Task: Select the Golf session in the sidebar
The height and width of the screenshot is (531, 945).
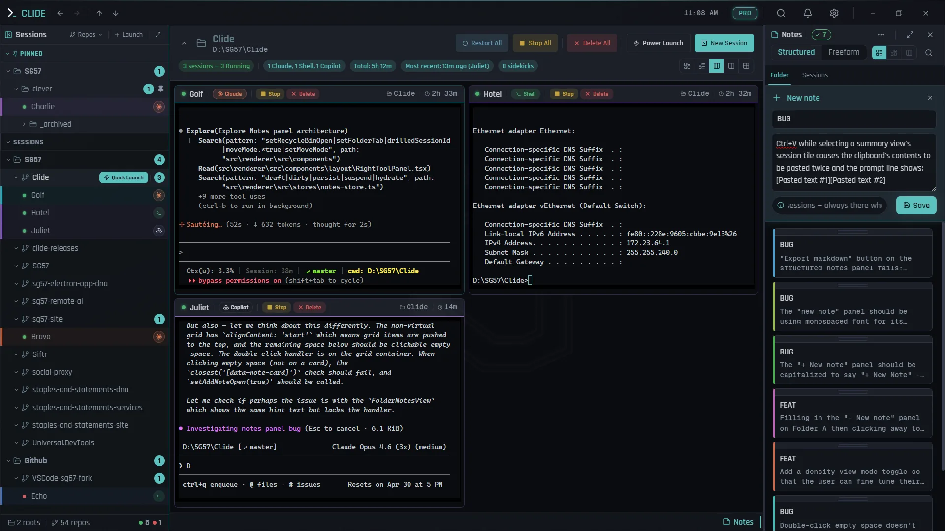Action: click(85, 195)
